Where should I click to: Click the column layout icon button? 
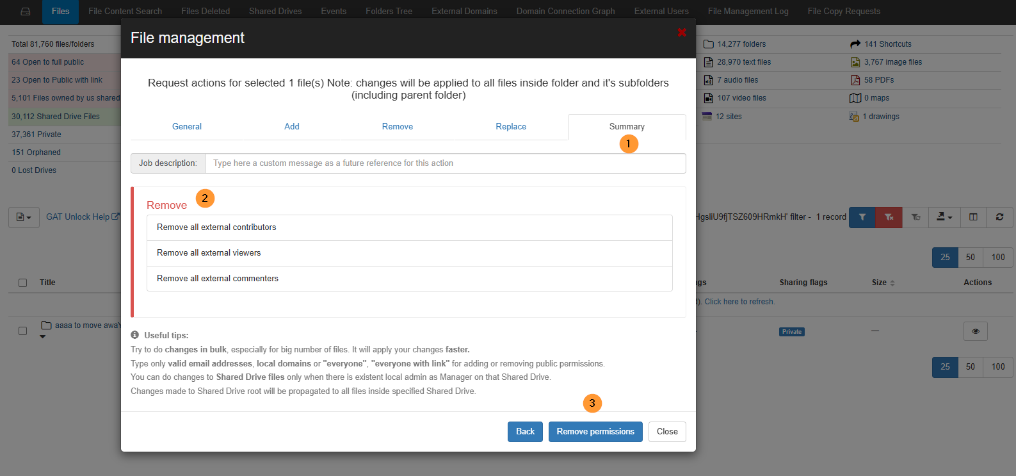[973, 217]
